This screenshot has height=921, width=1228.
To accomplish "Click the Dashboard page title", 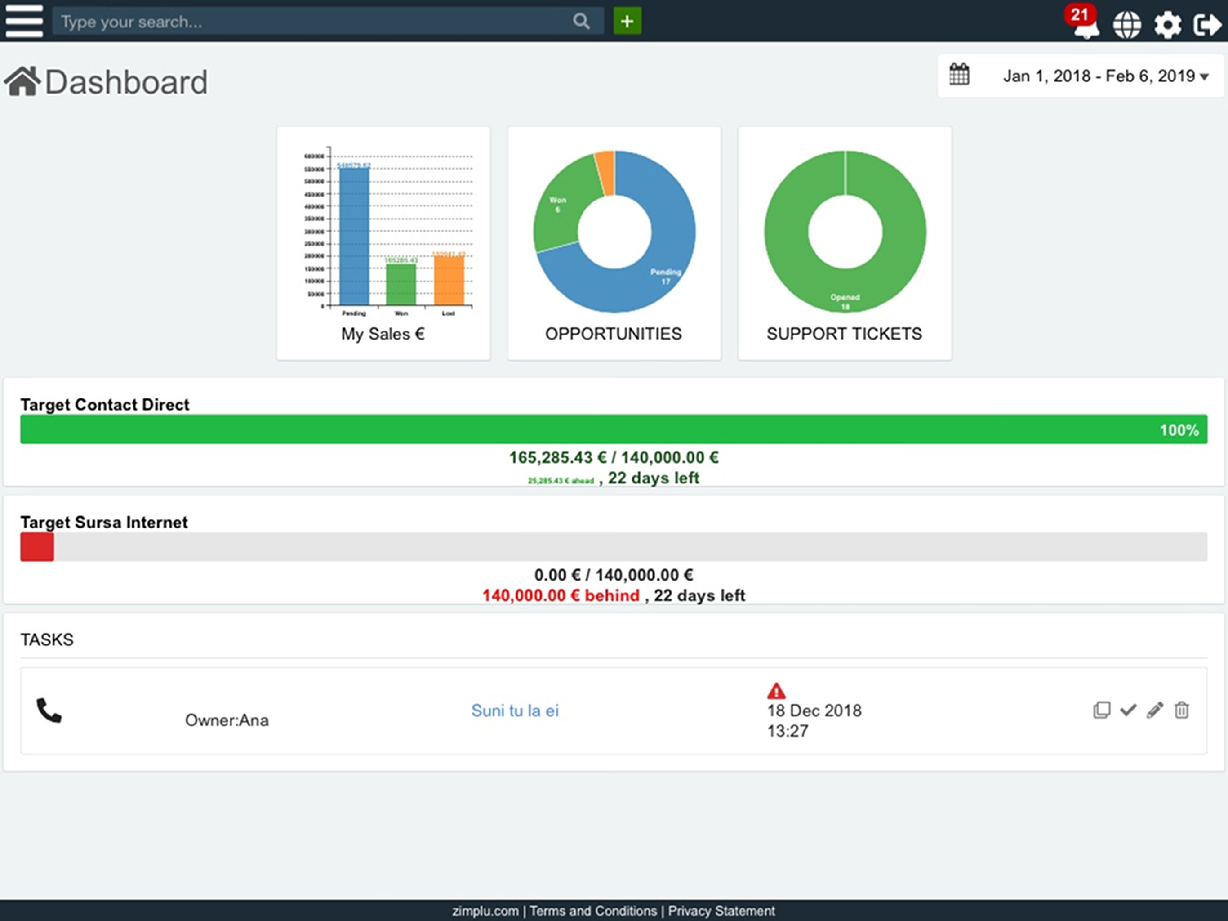I will (x=126, y=82).
